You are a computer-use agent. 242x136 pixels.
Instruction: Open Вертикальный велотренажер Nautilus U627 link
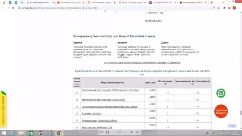[103, 100]
